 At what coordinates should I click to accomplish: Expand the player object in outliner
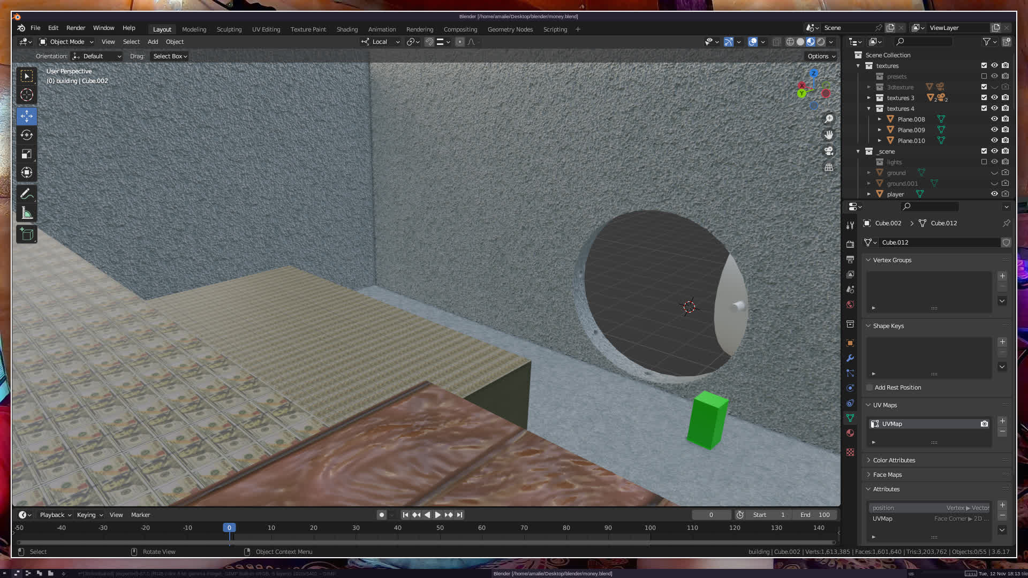(x=869, y=194)
